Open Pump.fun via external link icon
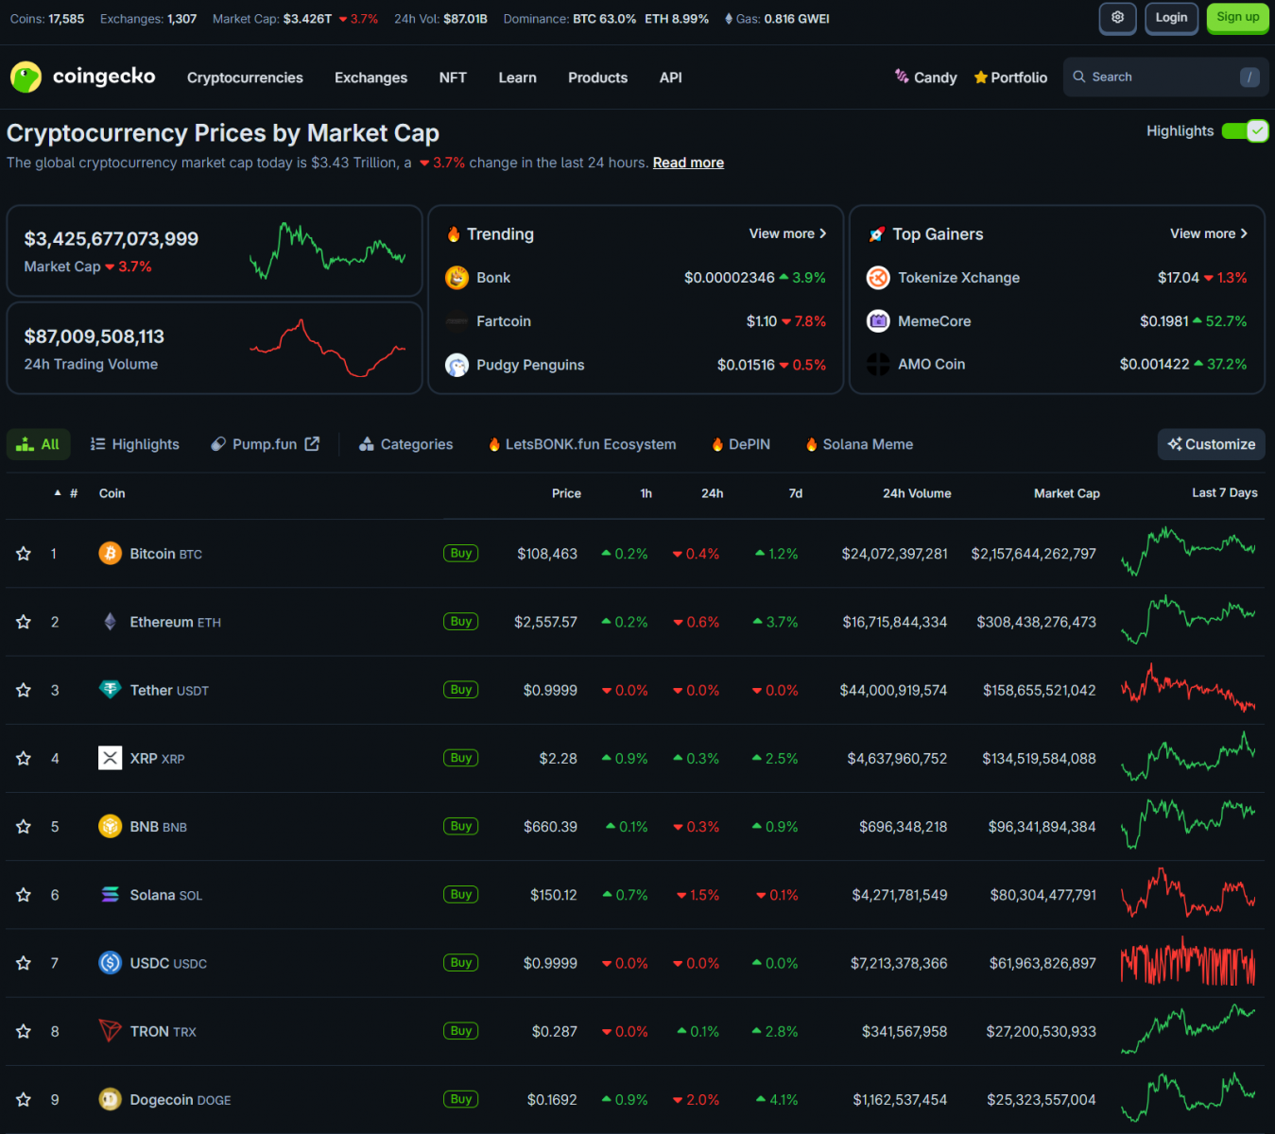Image resolution: width=1275 pixels, height=1134 pixels. coord(313,443)
